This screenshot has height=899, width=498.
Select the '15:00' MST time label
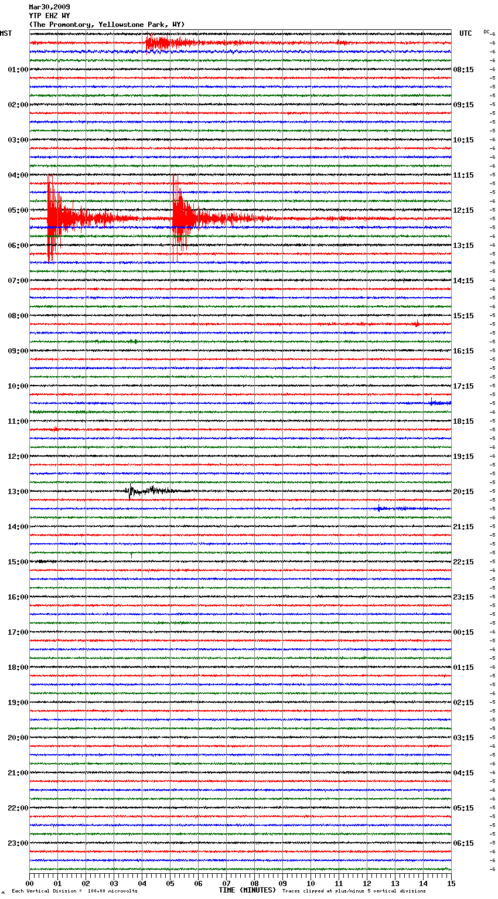coord(18,562)
